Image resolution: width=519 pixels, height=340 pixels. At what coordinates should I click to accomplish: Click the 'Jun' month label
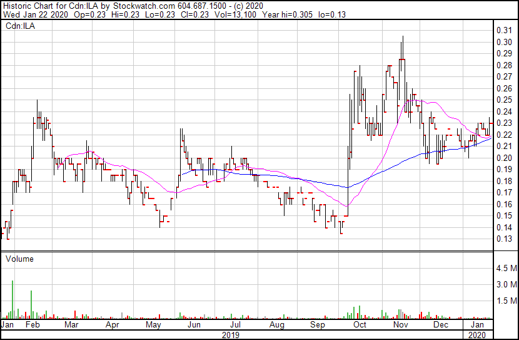tap(194, 325)
